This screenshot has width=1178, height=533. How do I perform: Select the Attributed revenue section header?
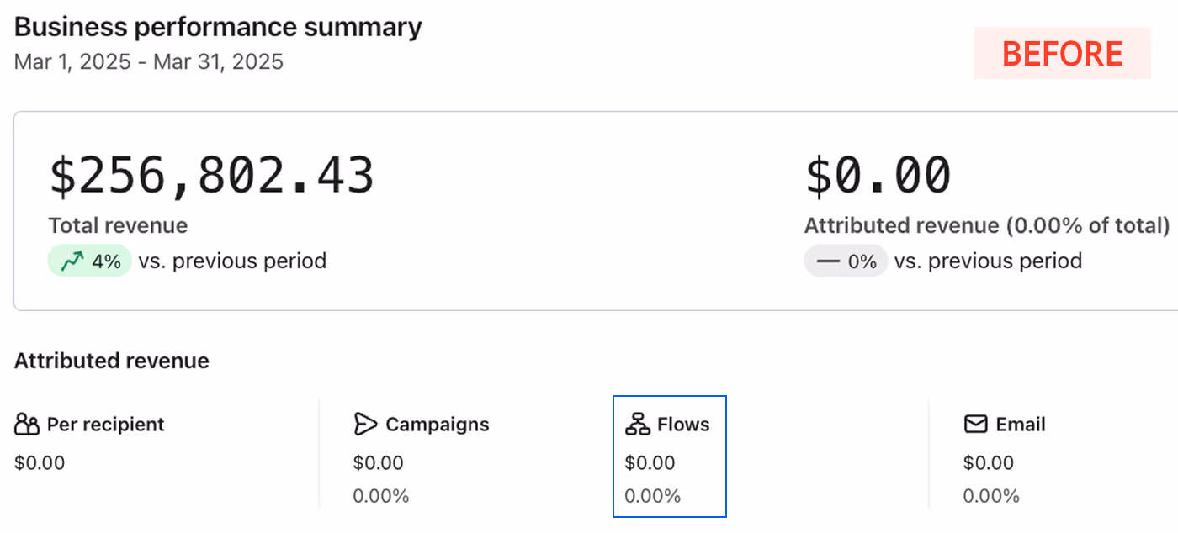[112, 361]
